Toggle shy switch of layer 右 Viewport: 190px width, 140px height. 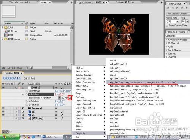(x=56, y=115)
